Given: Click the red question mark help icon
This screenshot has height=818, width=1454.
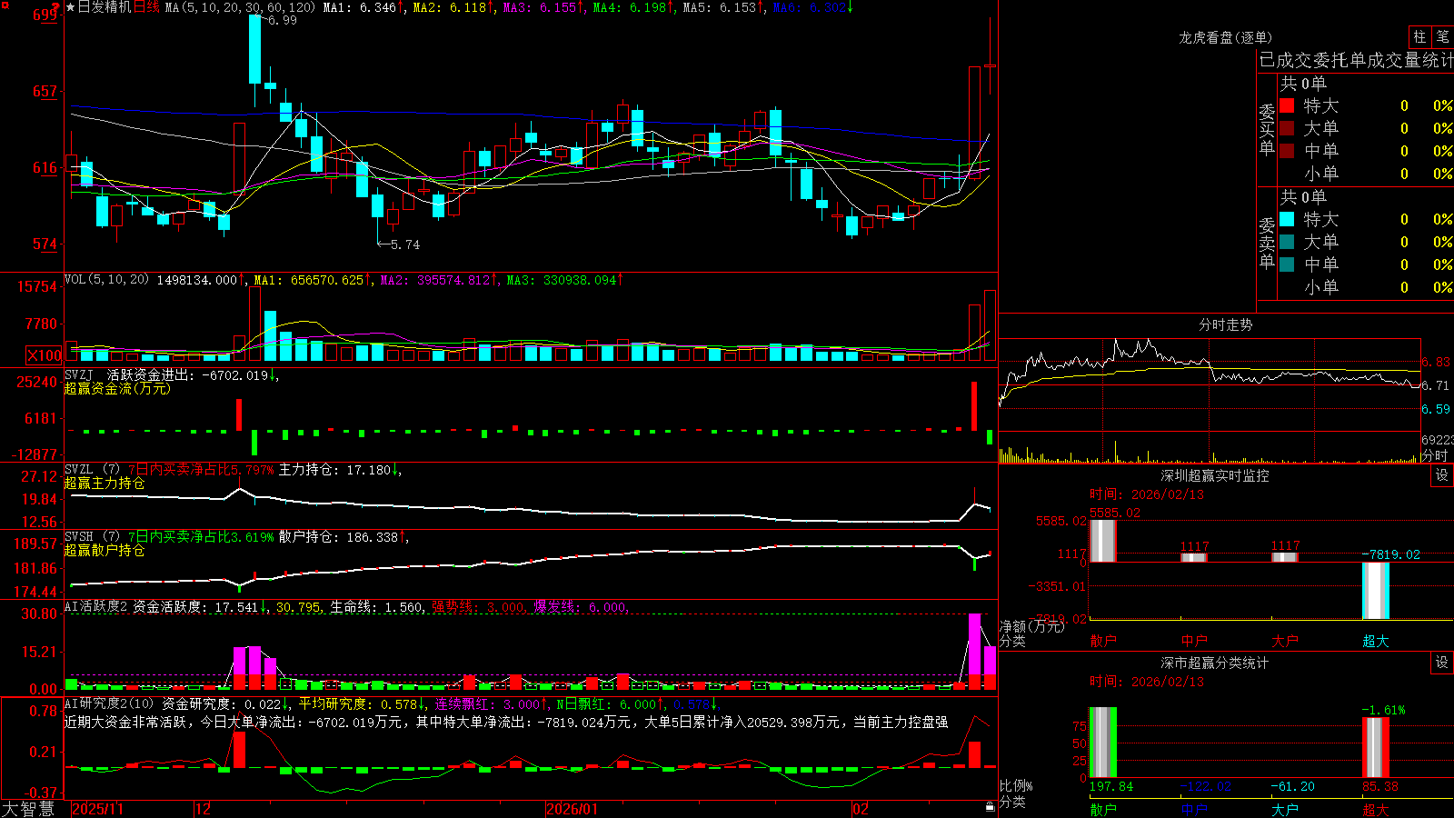Looking at the screenshot, I should (x=55, y=7).
